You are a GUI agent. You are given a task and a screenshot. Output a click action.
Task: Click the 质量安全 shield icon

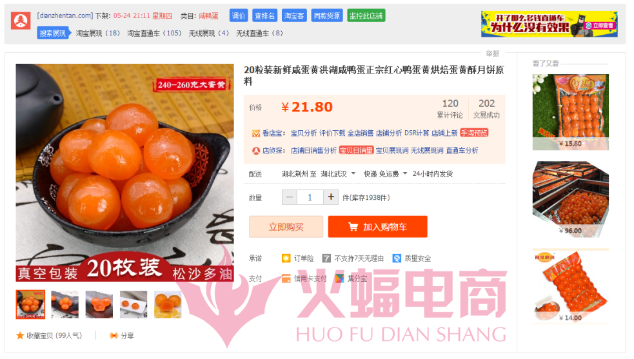click(397, 258)
